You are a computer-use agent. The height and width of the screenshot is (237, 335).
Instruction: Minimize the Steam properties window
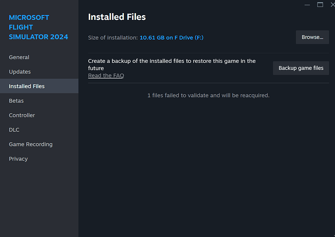pos(306,4)
